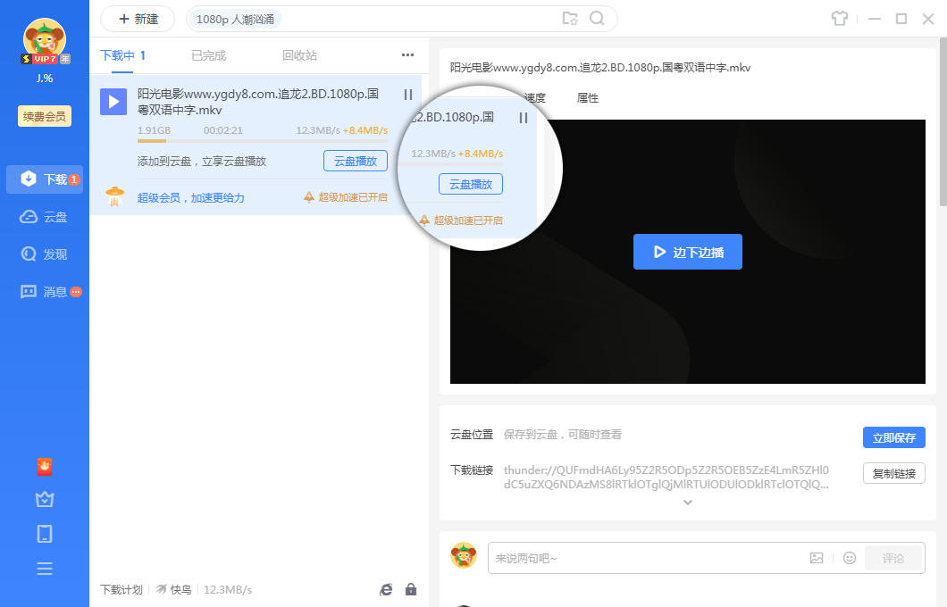Open the 发现 discover section

(x=45, y=254)
